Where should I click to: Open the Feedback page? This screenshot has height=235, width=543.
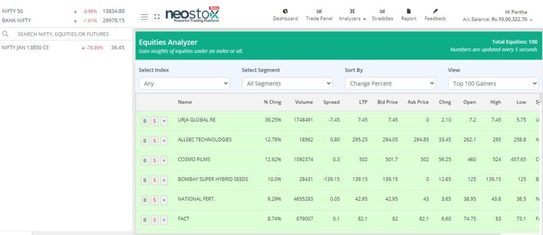[435, 15]
